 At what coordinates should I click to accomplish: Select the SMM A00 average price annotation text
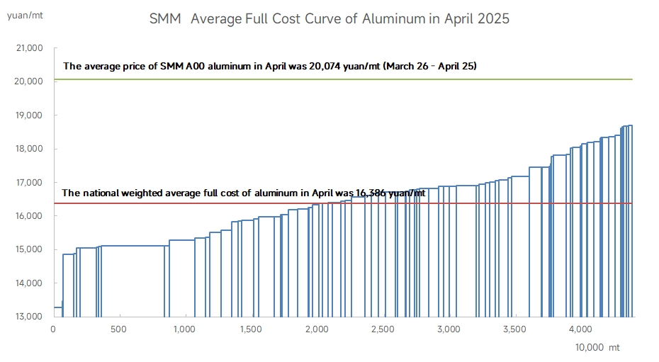(270, 66)
